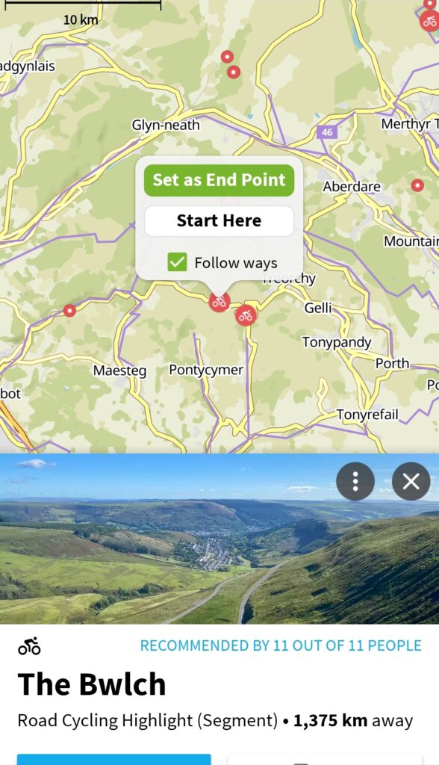Click Set as End Point
The width and height of the screenshot is (439, 765).
(219, 180)
